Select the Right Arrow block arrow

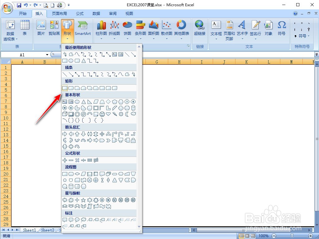pos(65,134)
